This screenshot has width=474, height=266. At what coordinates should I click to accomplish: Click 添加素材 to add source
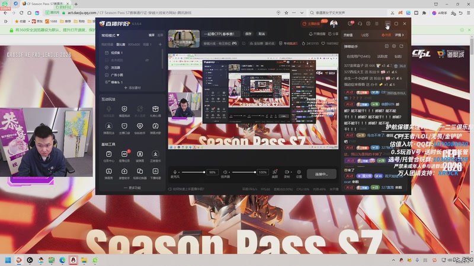132,87
